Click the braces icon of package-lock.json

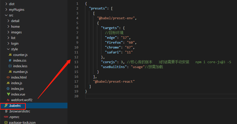tap(6, 122)
